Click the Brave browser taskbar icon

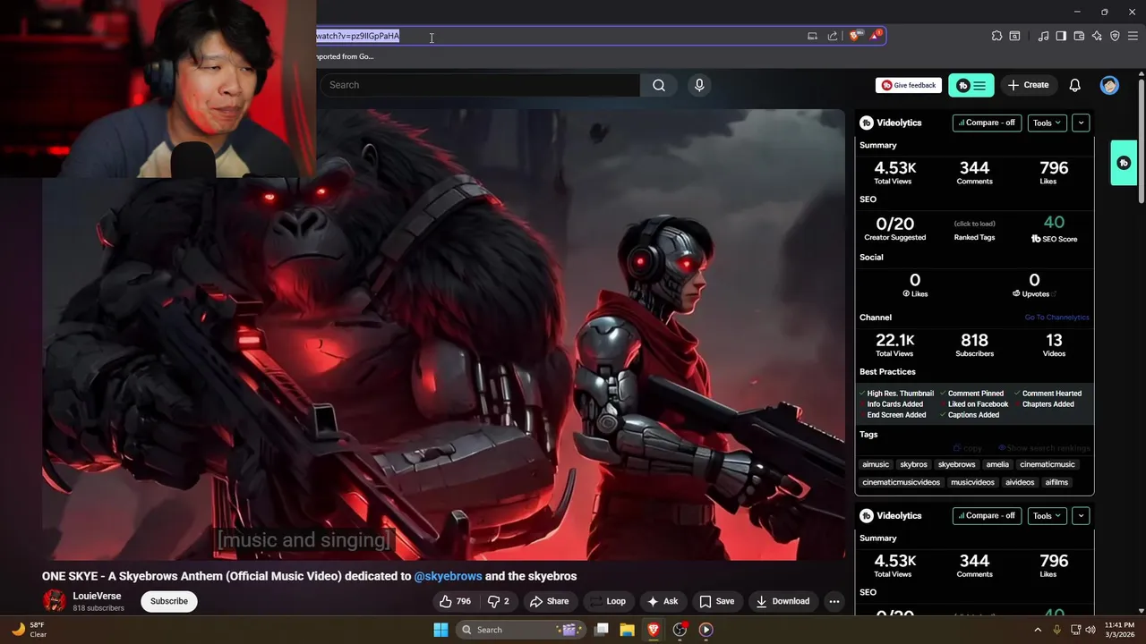(653, 630)
